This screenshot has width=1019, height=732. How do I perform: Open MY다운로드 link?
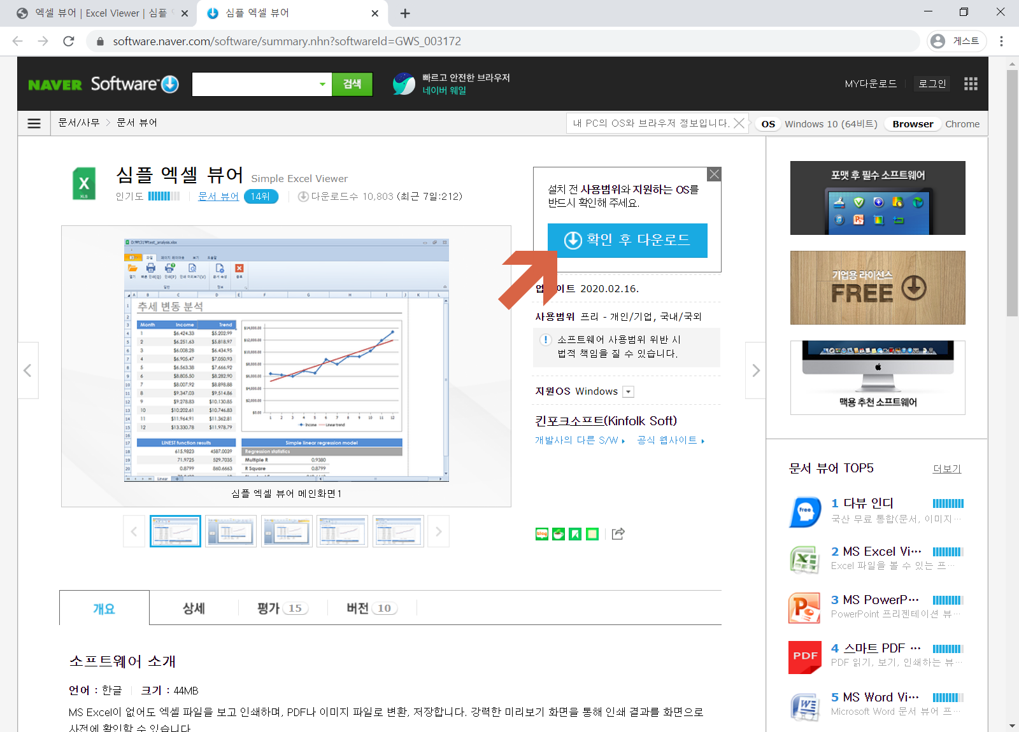pos(871,84)
